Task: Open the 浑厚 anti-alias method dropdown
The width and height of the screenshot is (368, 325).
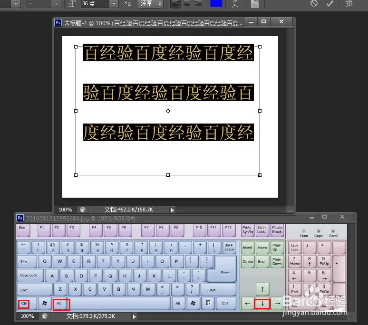Action: coord(150,4)
